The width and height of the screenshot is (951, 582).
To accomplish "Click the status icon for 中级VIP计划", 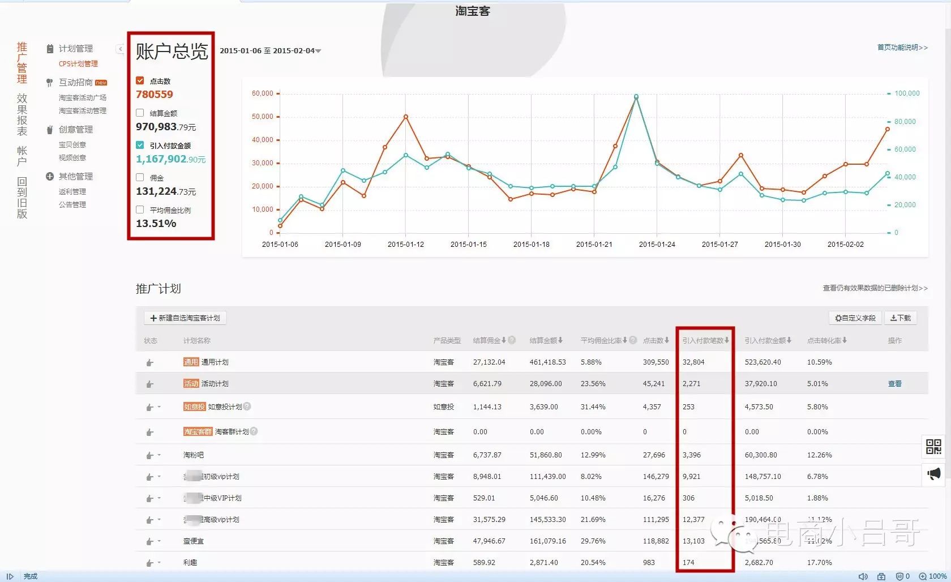I will coord(149,498).
